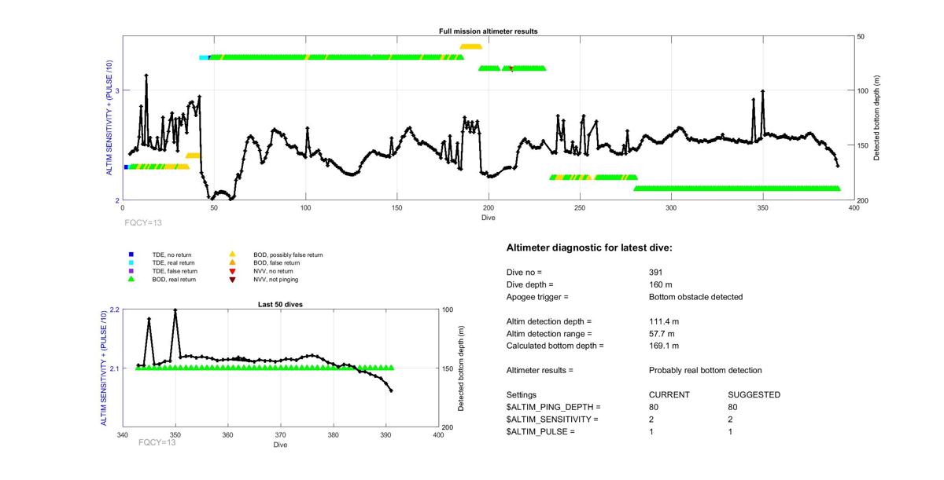
Task: Click the green triangle BOD real return legend marker
Action: coord(131,279)
